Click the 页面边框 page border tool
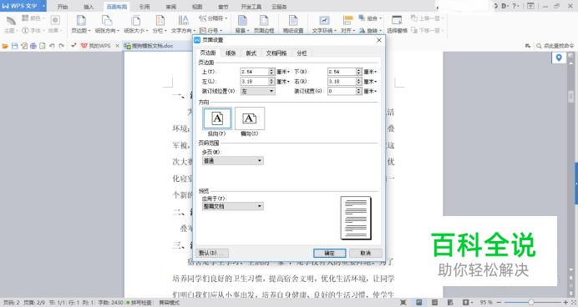The image size is (578, 307). (264, 24)
